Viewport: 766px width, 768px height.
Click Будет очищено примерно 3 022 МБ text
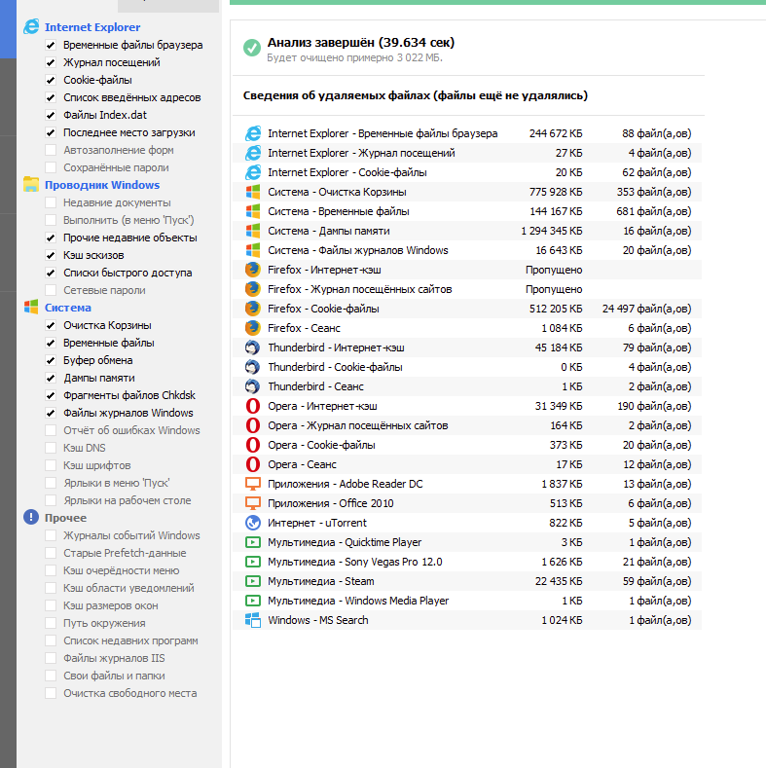(x=354, y=57)
